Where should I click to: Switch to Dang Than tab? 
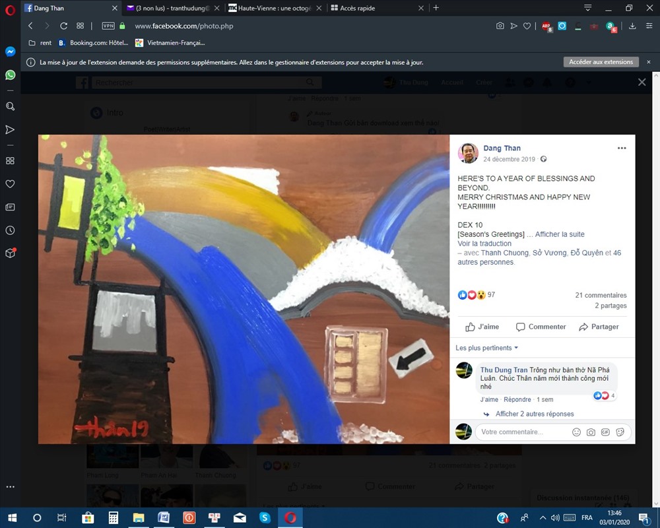click(x=71, y=8)
